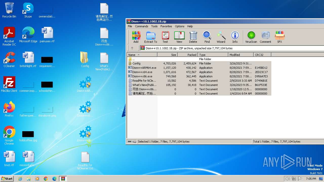Select Dism++x64.exe in the list

(x=199, y=72)
